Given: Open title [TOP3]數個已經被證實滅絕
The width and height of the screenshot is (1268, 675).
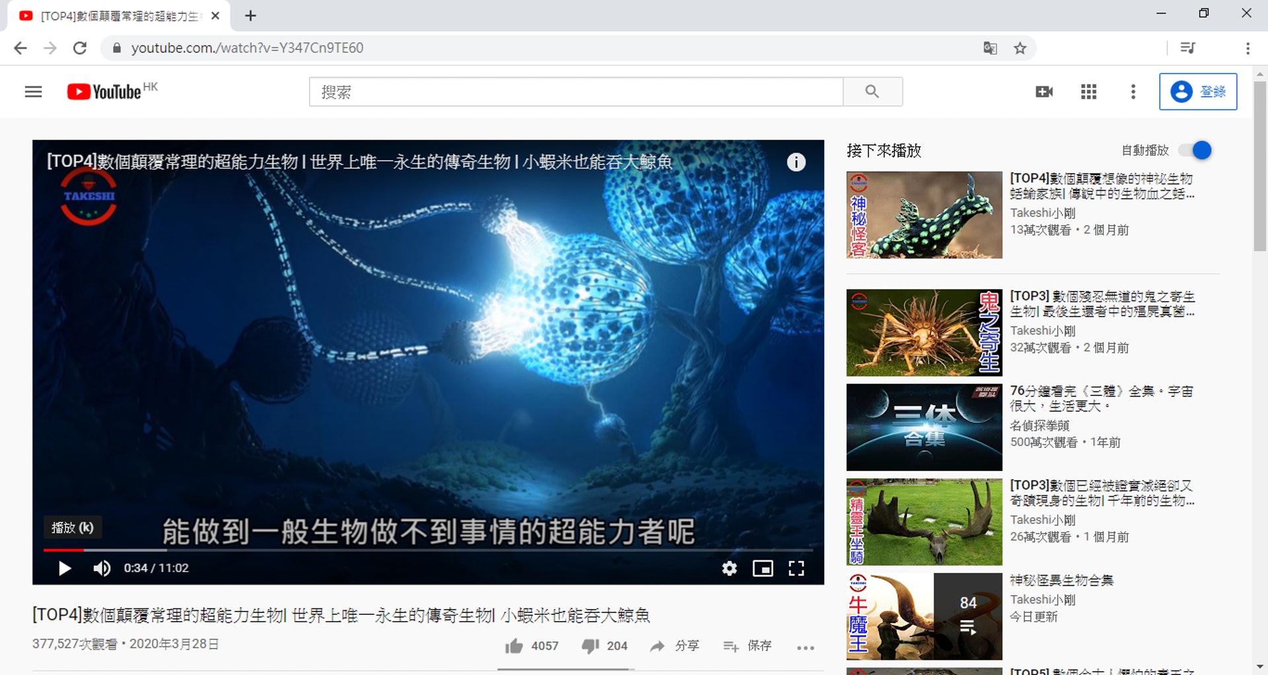Looking at the screenshot, I should 1102,493.
